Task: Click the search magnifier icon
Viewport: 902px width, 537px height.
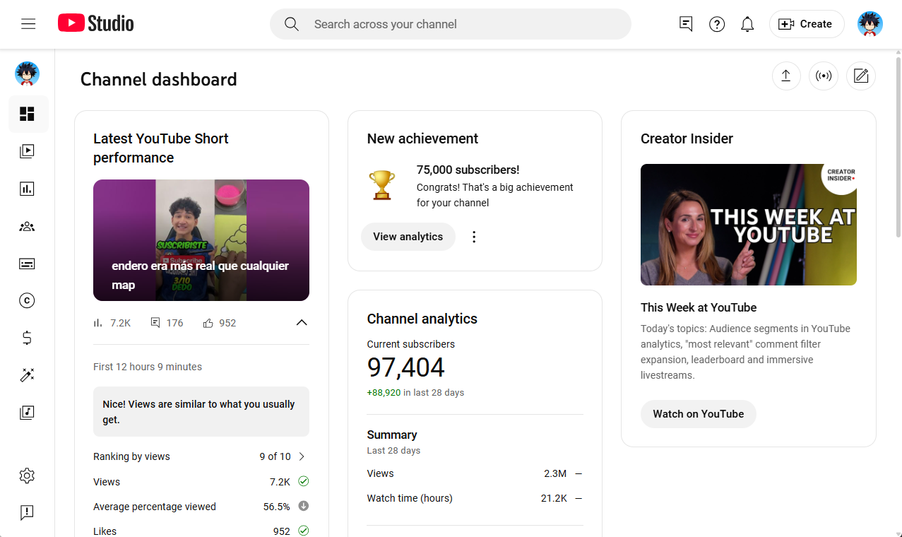Action: [292, 24]
